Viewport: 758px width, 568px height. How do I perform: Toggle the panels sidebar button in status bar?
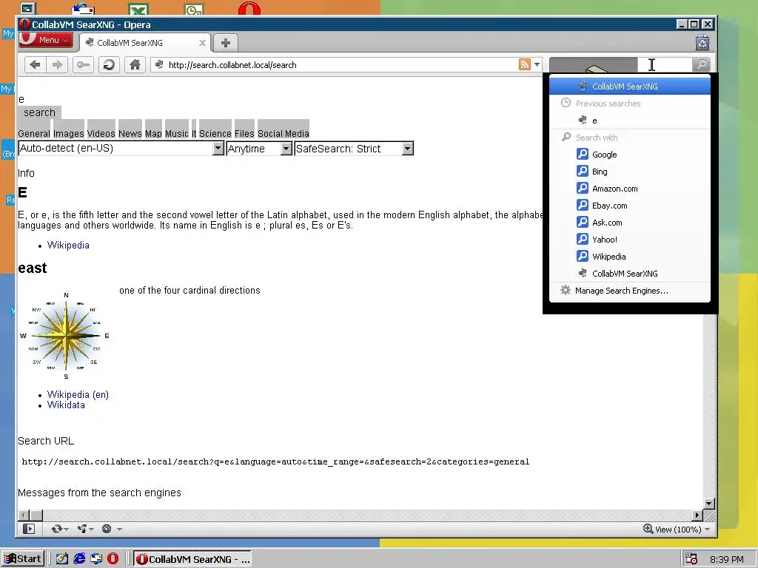click(29, 529)
